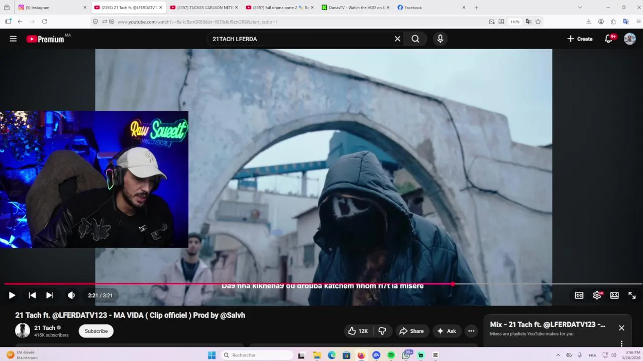This screenshot has width=643, height=361.
Task: Seek on the red progress bar
Action: pos(229,284)
